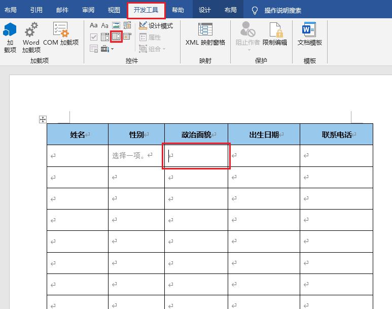
Task: Insert building block gallery content control
Action: coord(127,25)
